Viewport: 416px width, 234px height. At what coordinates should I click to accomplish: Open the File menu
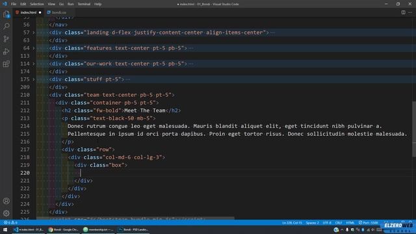(14, 4)
